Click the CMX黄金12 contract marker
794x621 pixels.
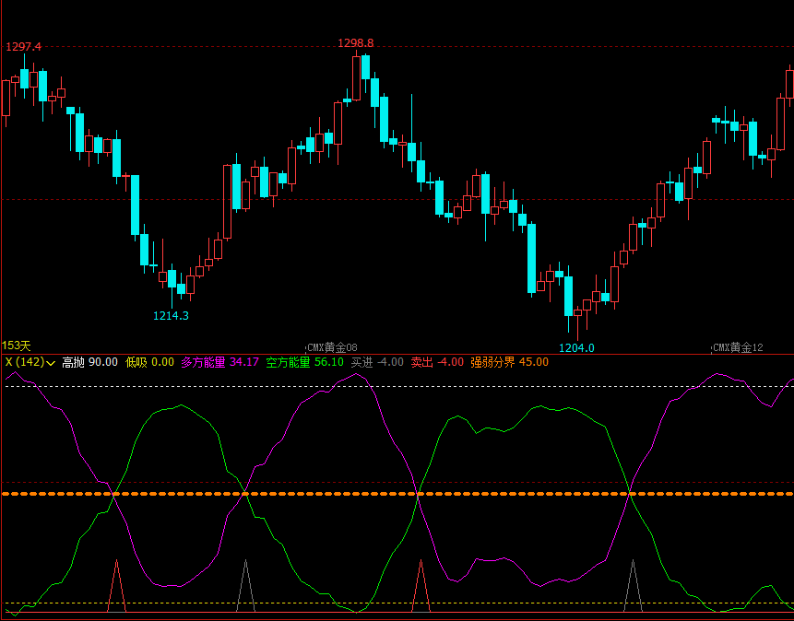click(738, 347)
